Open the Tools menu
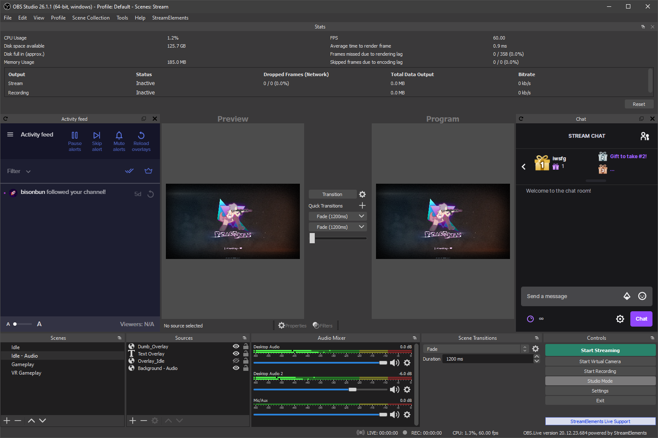This screenshot has width=658, height=438. click(122, 18)
